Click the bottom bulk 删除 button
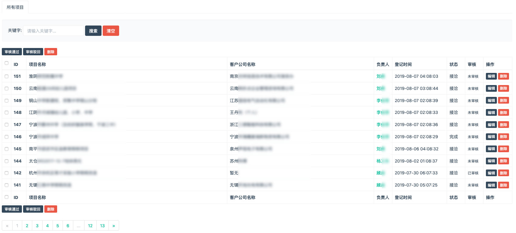This screenshot has width=516, height=233. pyautogui.click(x=51, y=209)
